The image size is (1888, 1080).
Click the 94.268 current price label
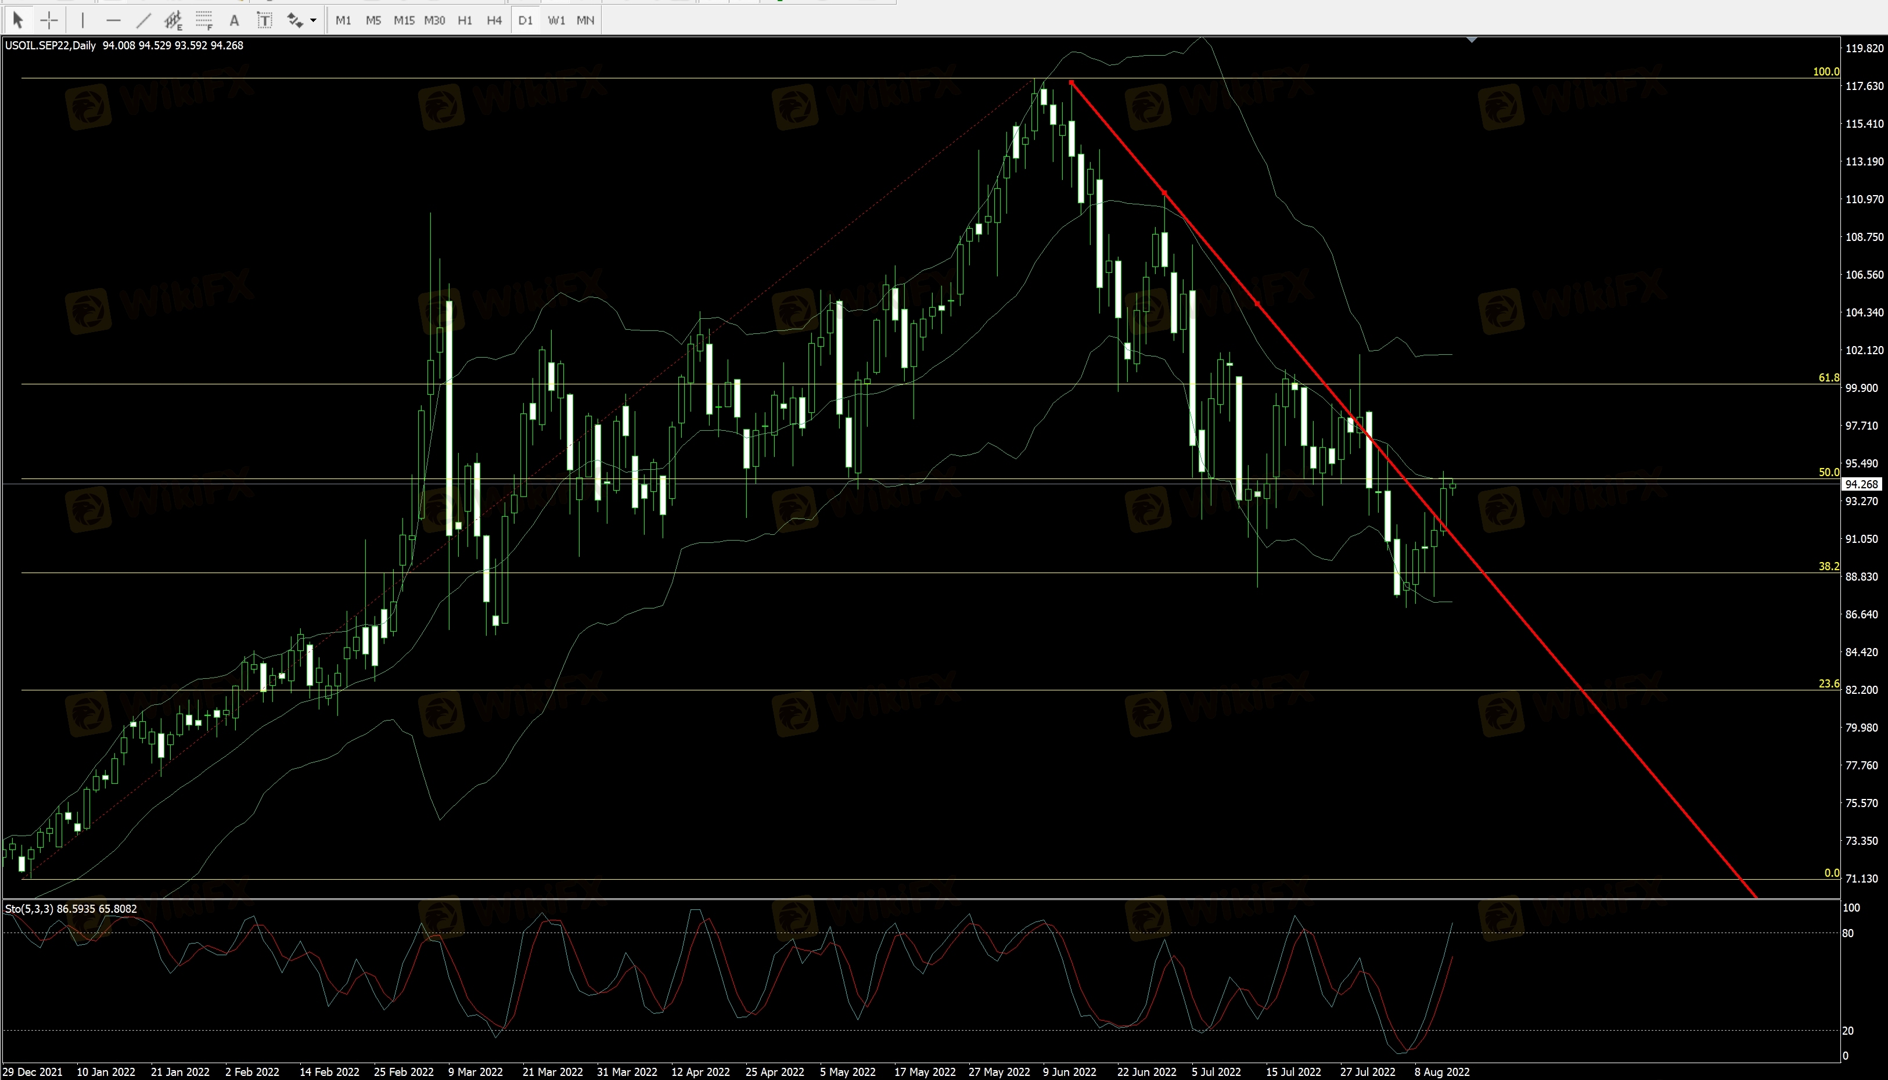tap(1861, 484)
